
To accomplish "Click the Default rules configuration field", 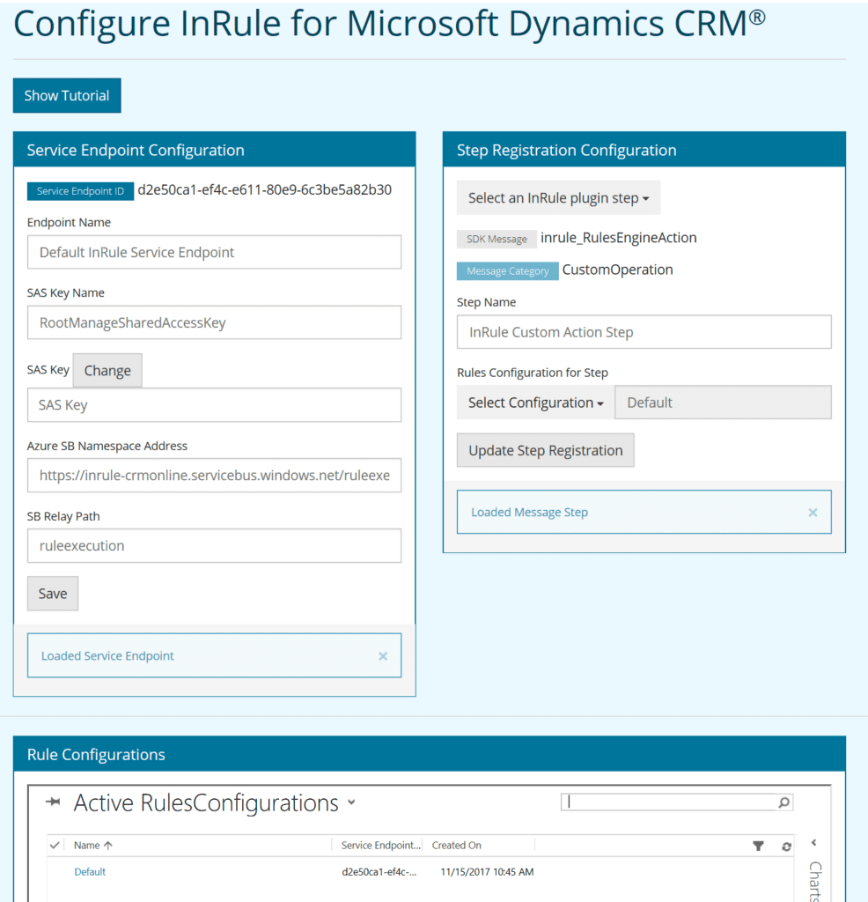I will [x=723, y=403].
